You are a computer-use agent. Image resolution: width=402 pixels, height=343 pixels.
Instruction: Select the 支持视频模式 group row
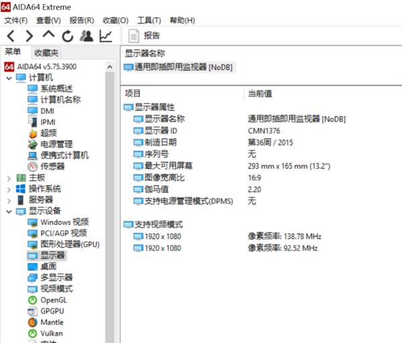click(153, 225)
